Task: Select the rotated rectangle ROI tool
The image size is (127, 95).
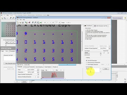Action: pos(57,22)
